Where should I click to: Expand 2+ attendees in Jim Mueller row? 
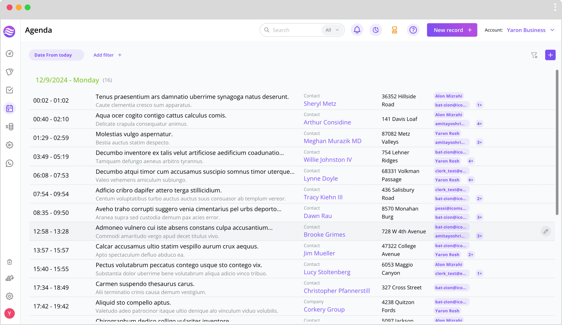click(471, 255)
